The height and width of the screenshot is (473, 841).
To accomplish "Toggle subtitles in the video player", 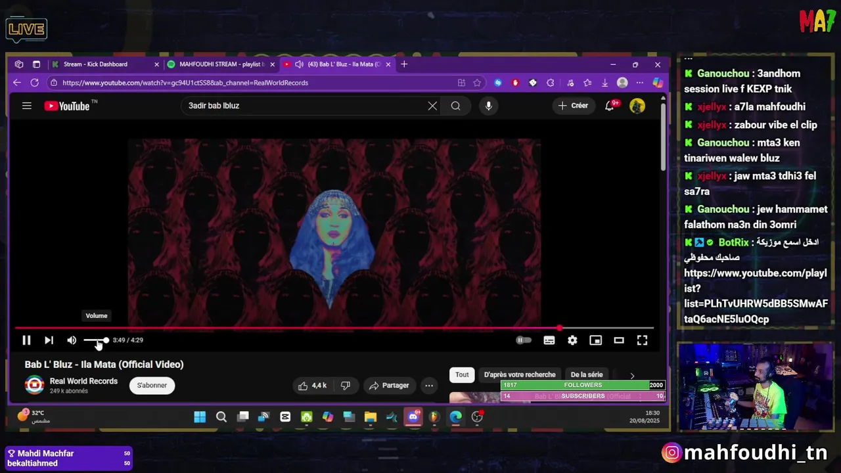I will click(x=549, y=340).
